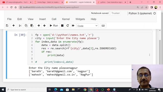Restart kernel and run all cells icon
Screen dimensions: 163x92
[x=73, y=26]
